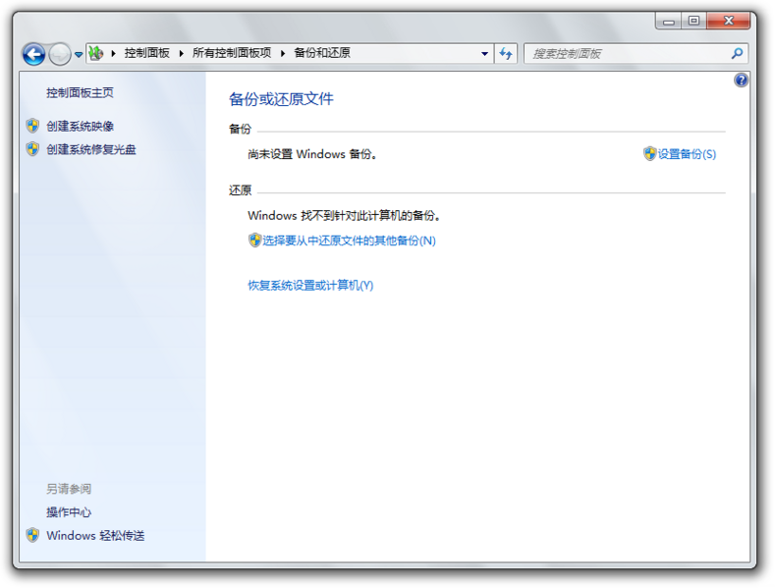The width and height of the screenshot is (775, 588).
Task: Expand the arrow before 控制面板 breadcrumb
Action: pos(114,53)
